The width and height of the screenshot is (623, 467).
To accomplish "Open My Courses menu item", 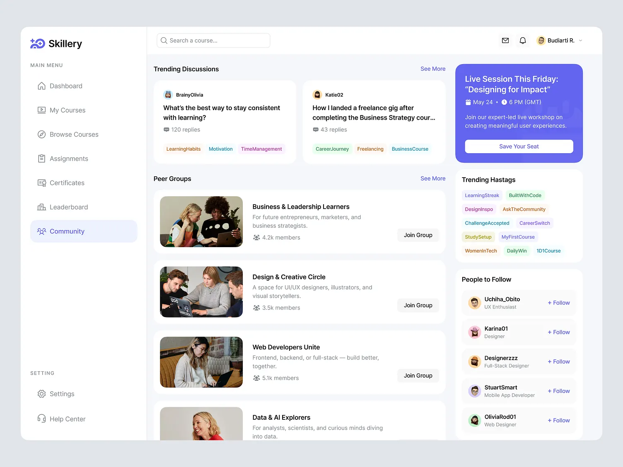I will click(84, 110).
